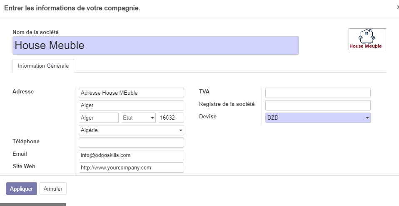This screenshot has width=399, height=206.
Task: Close the company information dialog
Action: coord(397,7)
